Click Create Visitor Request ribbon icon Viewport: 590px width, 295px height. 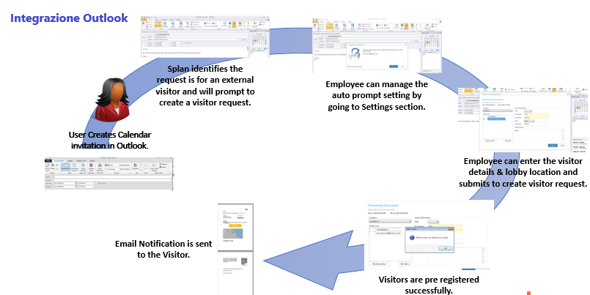pos(154,168)
